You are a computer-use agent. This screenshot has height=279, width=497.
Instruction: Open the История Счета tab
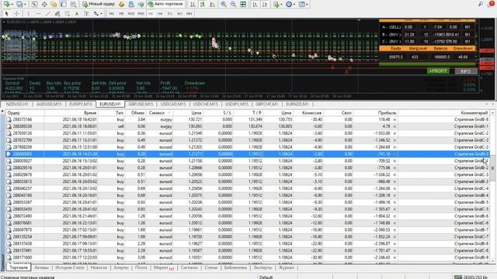[70, 267]
